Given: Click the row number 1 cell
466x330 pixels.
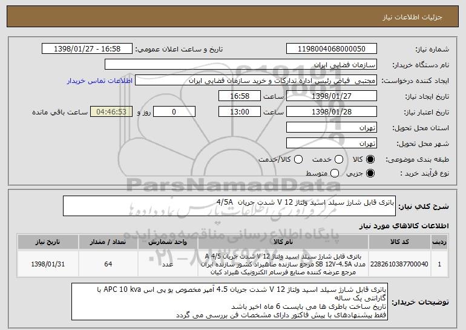Looking at the screenshot, I should [439, 264].
